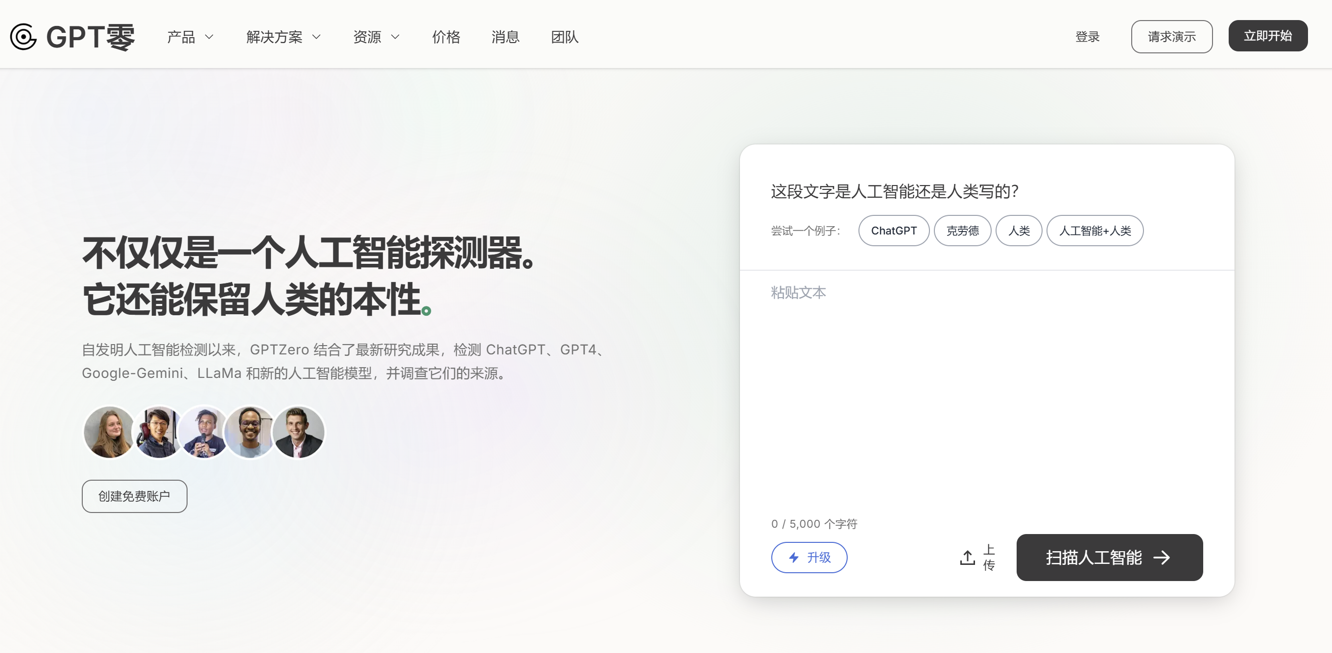
Task: Click the first team member avatar
Action: (x=109, y=432)
